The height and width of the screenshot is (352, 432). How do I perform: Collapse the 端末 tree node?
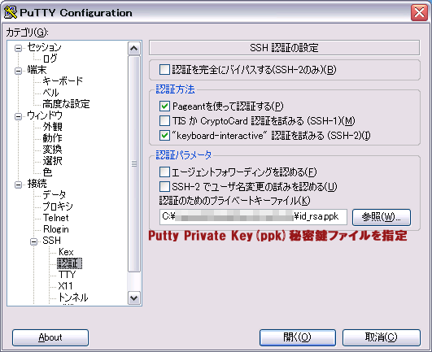click(18, 71)
